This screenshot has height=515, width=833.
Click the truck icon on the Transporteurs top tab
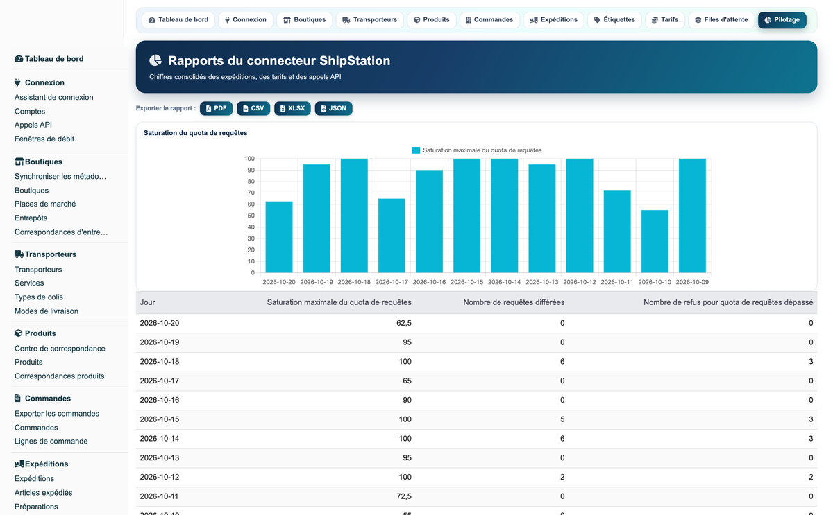click(346, 20)
